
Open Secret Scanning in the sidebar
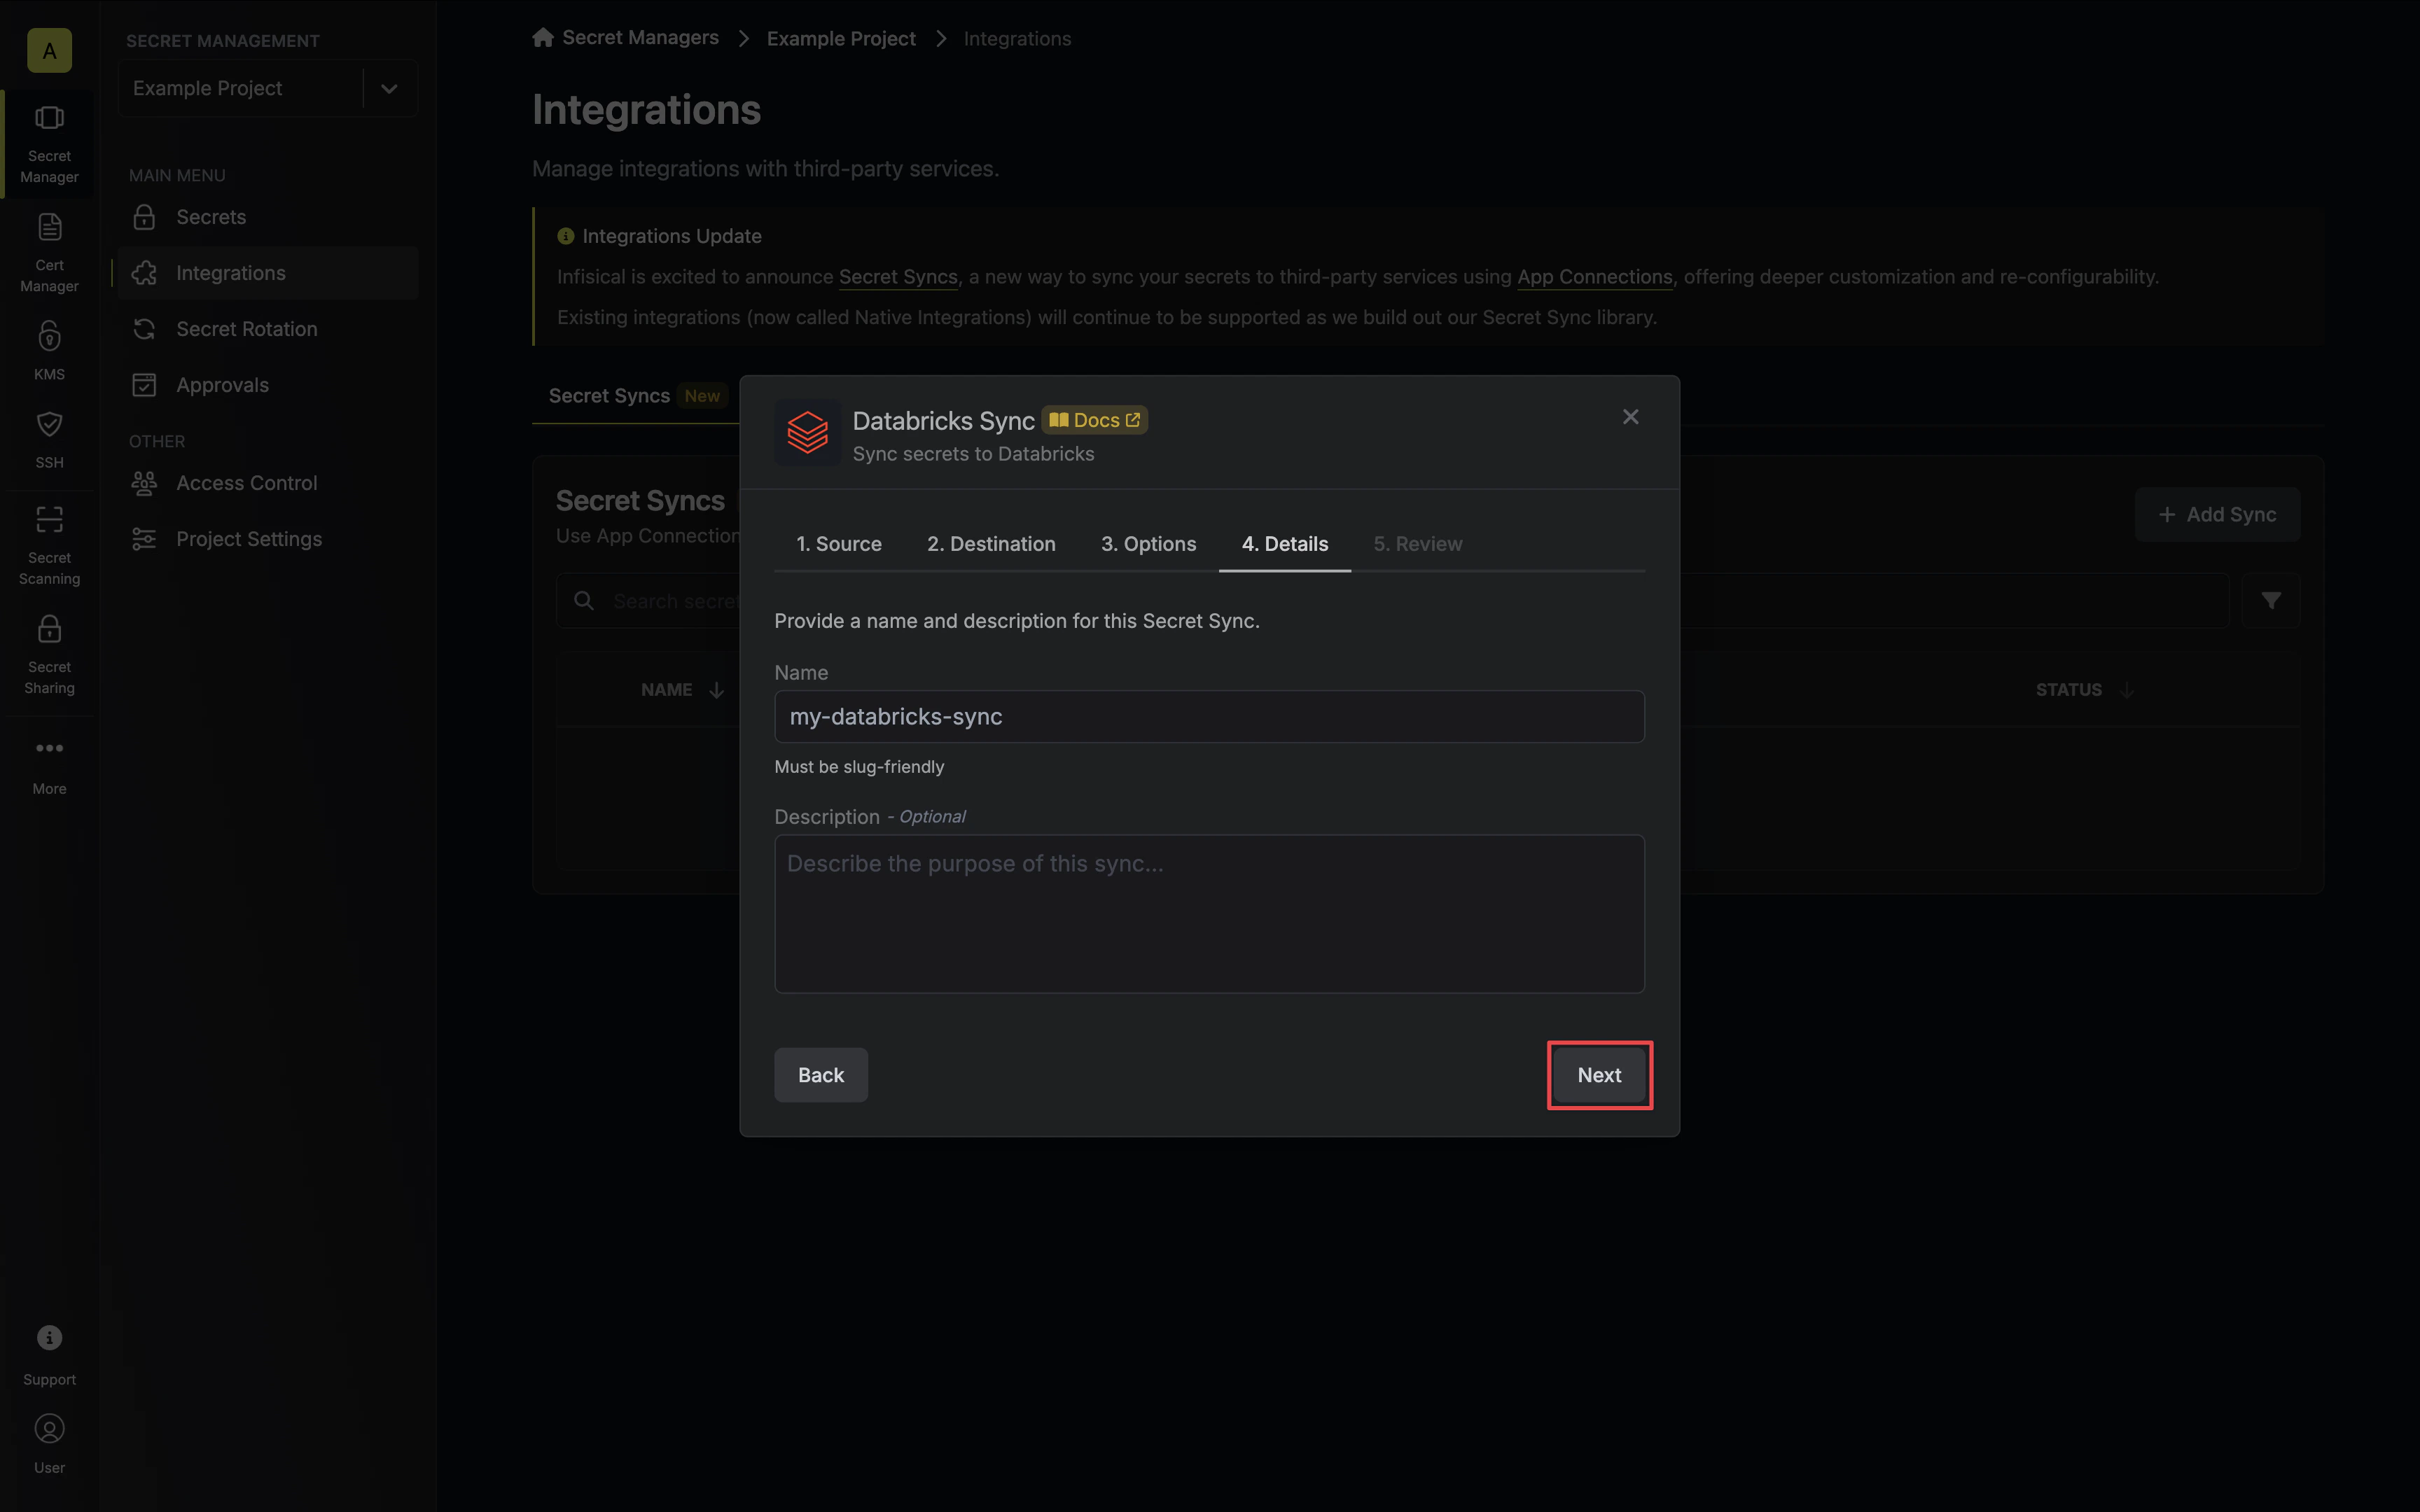pyautogui.click(x=49, y=545)
